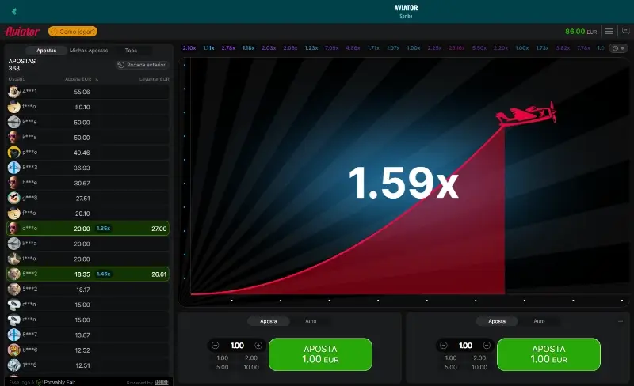Set first panel bet to quick amount 10.00

[x=251, y=368]
